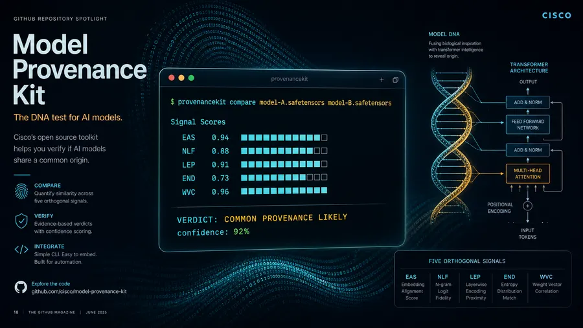Click GITHUB REPOSITORY SPOTLIGHT header text
Viewport: 583px width, 328px height.
(x=60, y=19)
